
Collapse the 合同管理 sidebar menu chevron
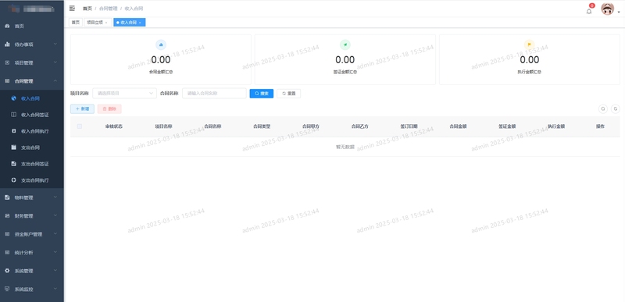[x=55, y=81]
